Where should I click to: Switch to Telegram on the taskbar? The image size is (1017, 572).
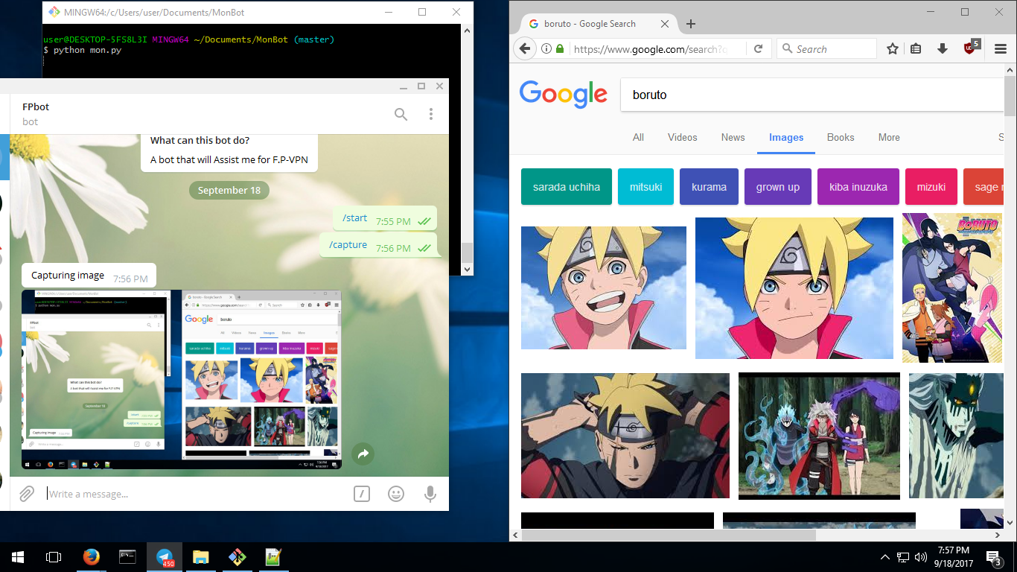[x=165, y=557]
